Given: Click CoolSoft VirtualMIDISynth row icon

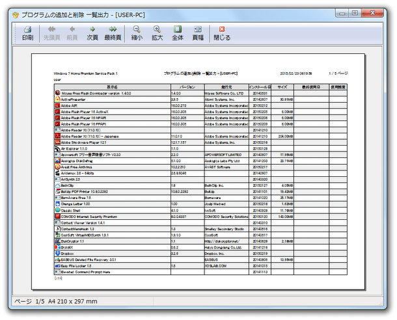Looking at the screenshot, I should pyautogui.click(x=57, y=235).
